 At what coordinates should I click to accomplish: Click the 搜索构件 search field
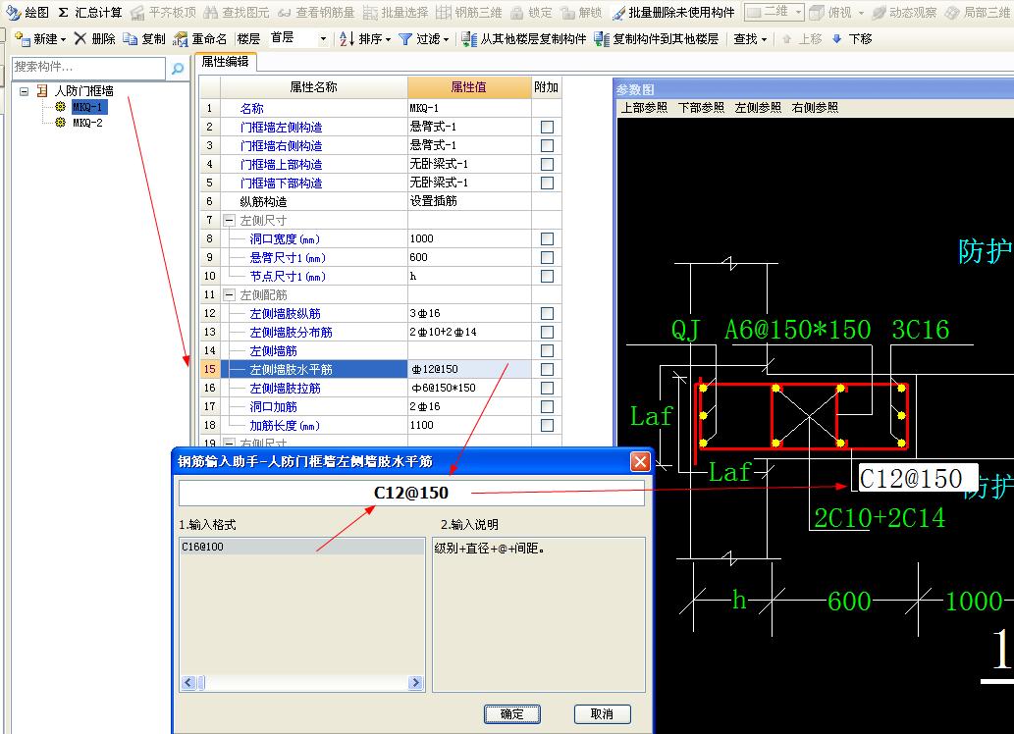point(88,68)
